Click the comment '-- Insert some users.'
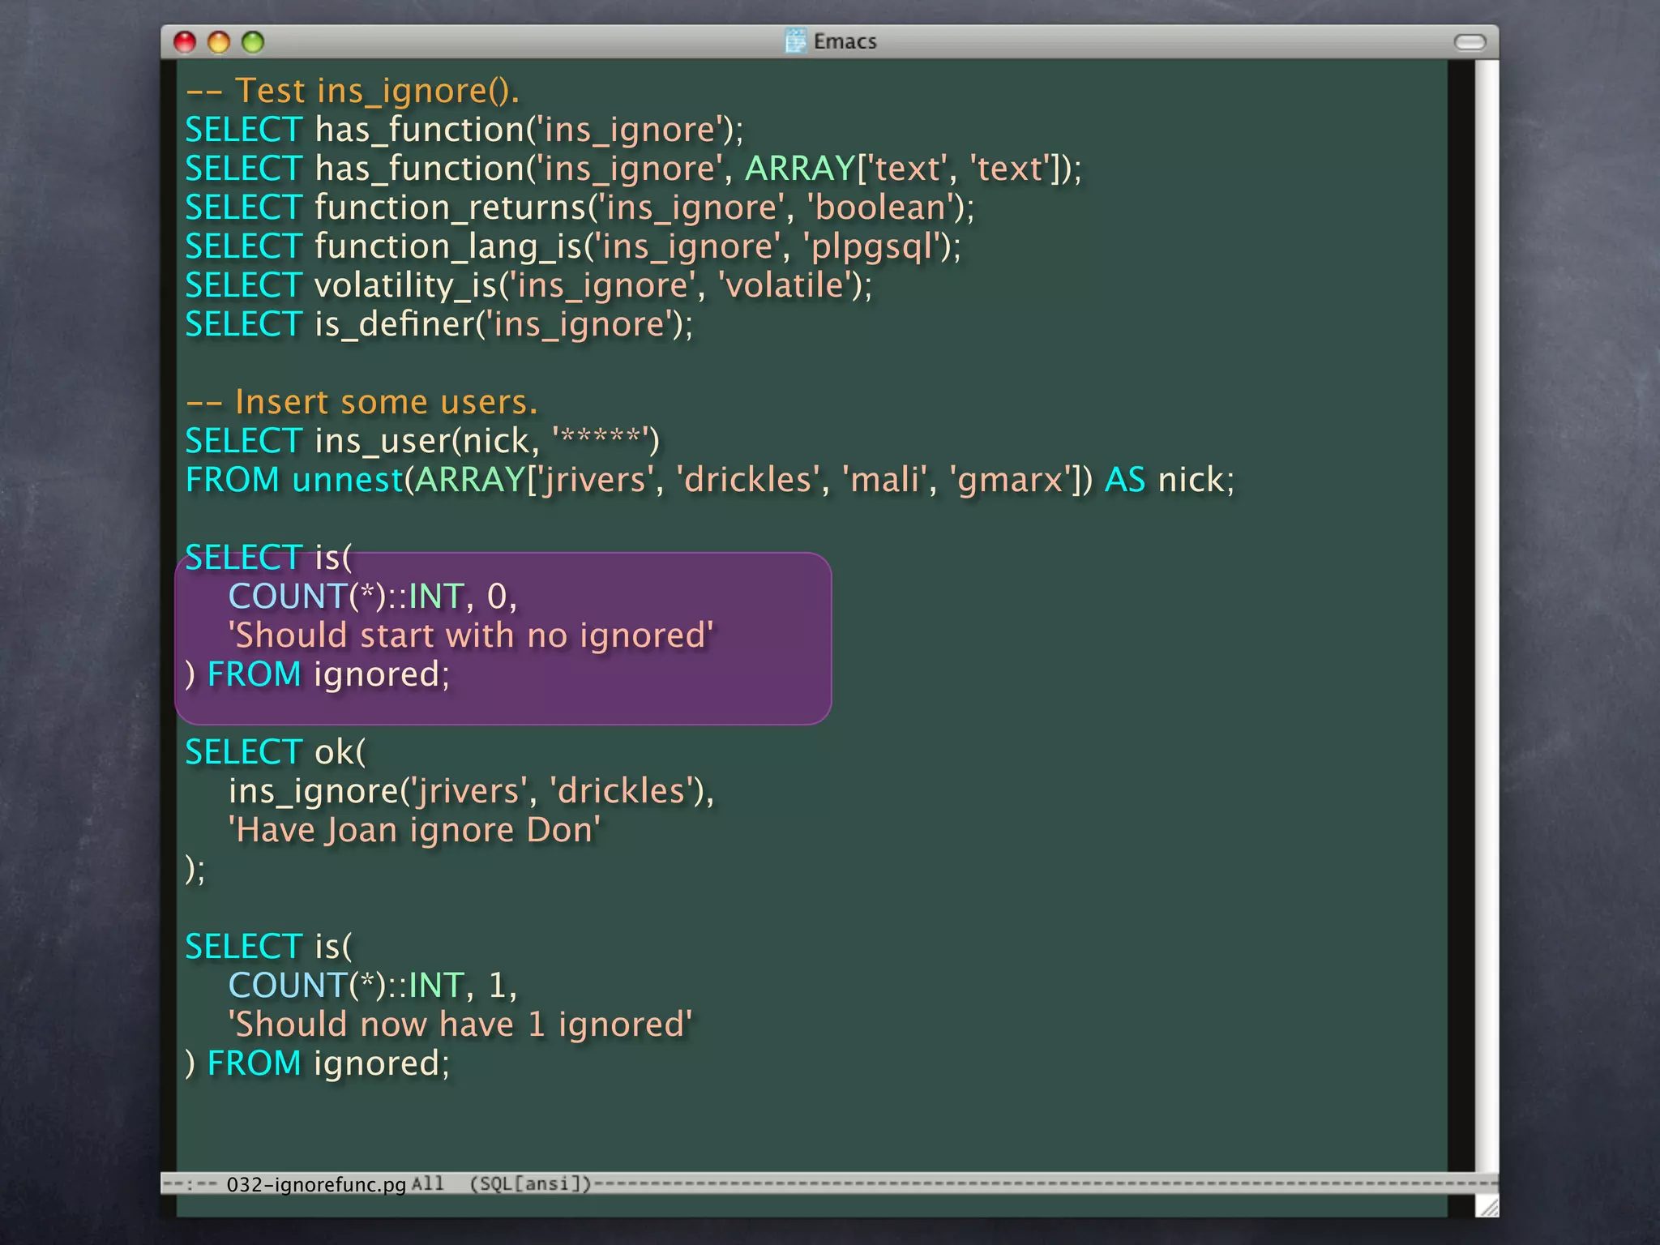This screenshot has width=1660, height=1245. click(362, 402)
